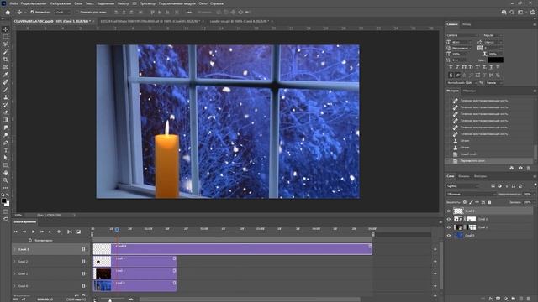Click text color swatch in Character panel
The height and width of the screenshot is (302, 538).
click(495, 60)
